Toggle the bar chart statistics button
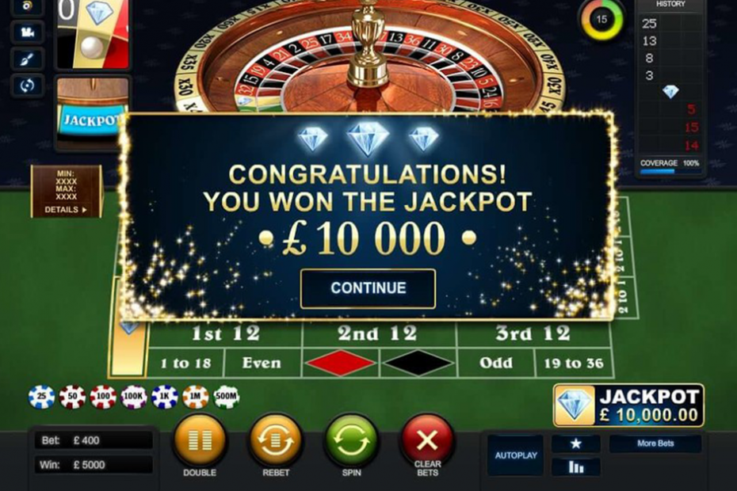 click(x=576, y=467)
